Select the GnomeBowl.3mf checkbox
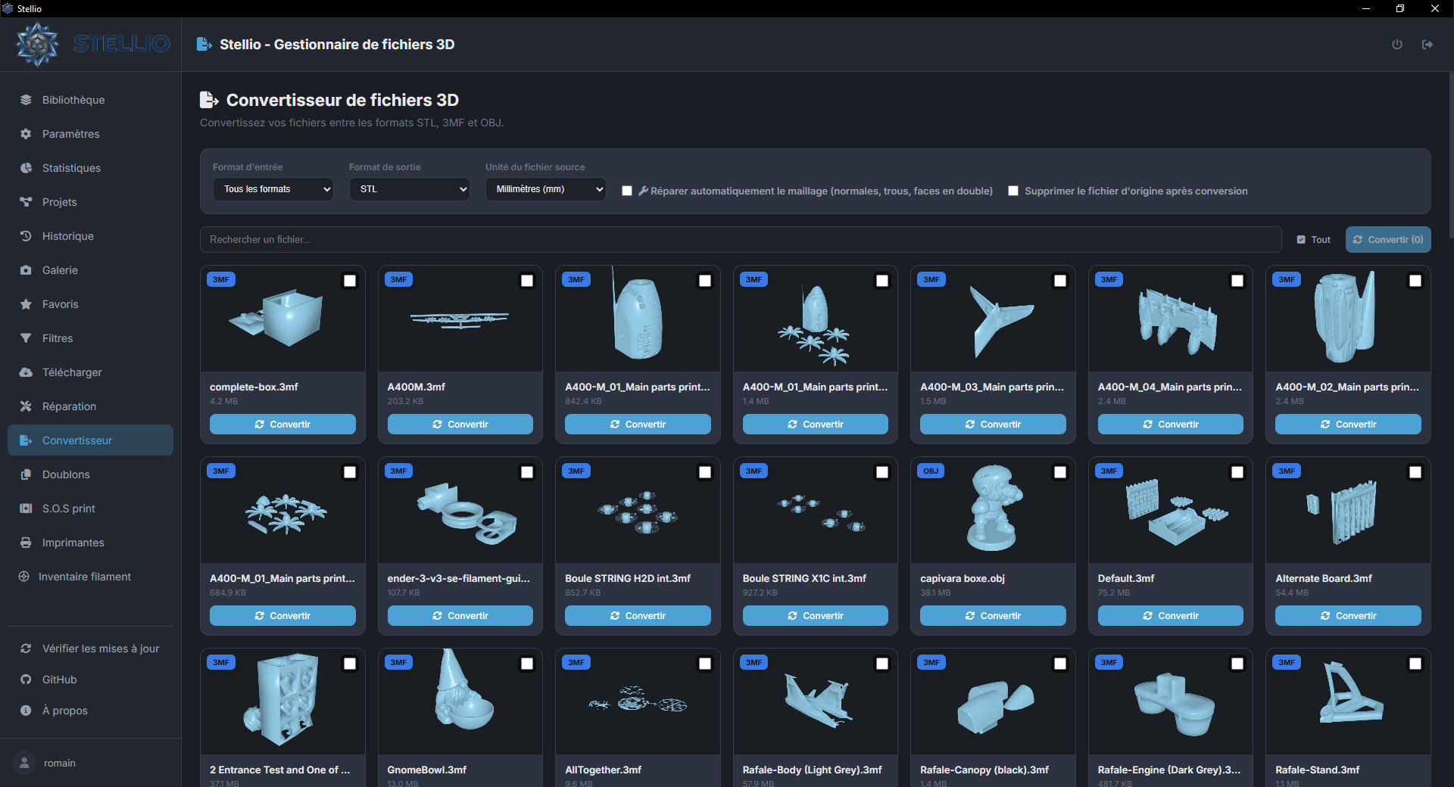1454x787 pixels. pyautogui.click(x=527, y=664)
